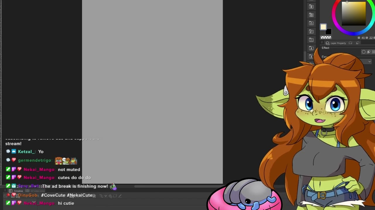The height and width of the screenshot is (210, 375).
Task: Open the grid pattern material folder icon
Action: click(x=311, y=40)
